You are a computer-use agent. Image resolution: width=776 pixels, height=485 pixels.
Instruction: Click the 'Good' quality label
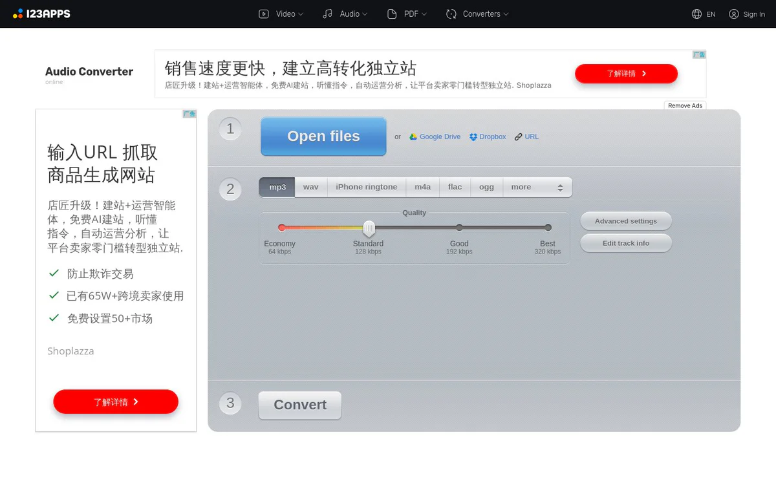click(x=459, y=244)
